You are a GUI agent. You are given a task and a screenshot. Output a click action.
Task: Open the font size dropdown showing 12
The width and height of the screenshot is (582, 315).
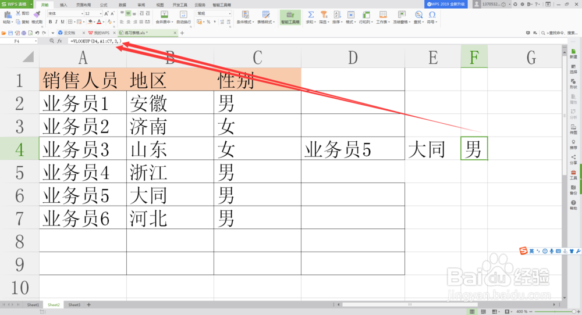pos(101,13)
